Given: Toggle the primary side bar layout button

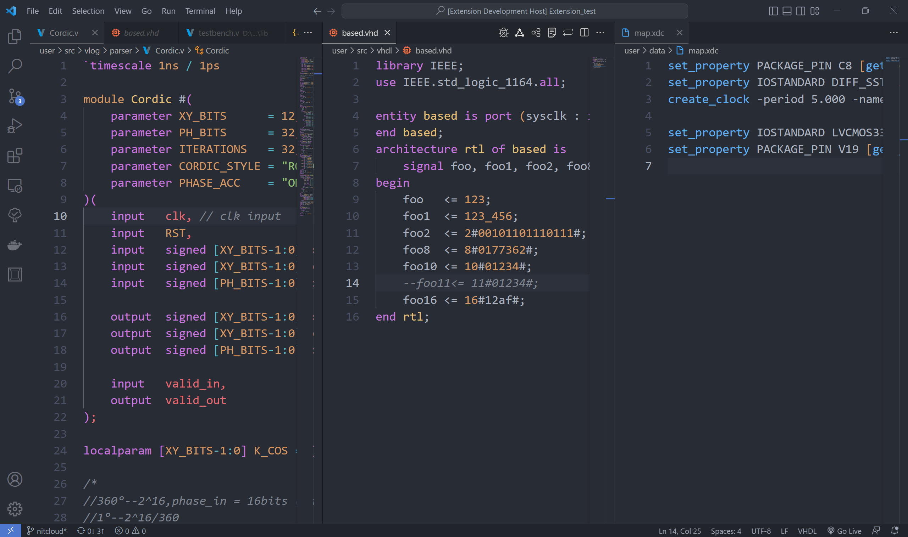Looking at the screenshot, I should pyautogui.click(x=773, y=11).
